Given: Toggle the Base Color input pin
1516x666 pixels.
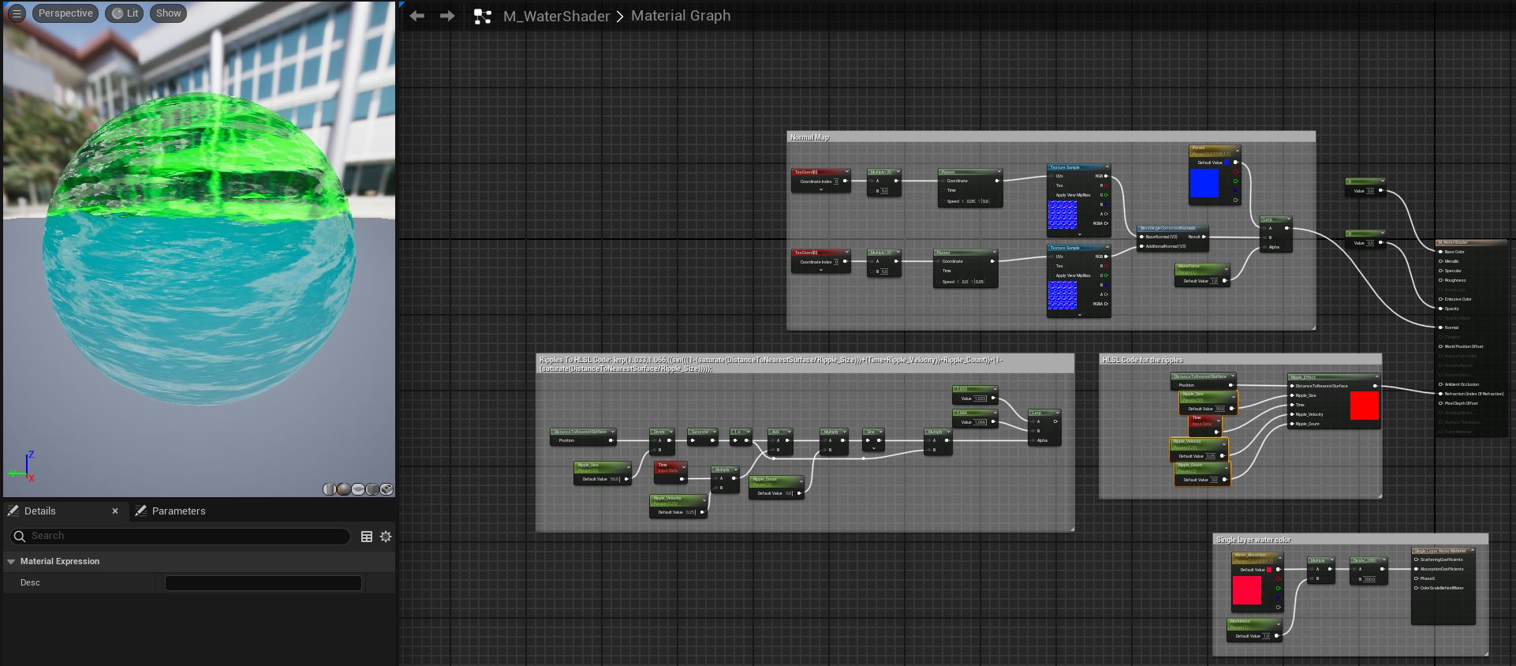Looking at the screenshot, I should (x=1441, y=252).
